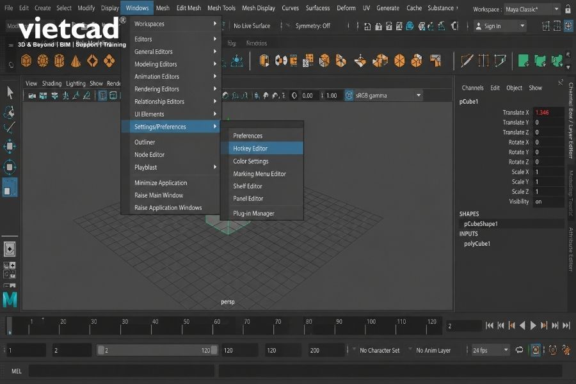This screenshot has height=384, width=576.
Task: Click the lock icon beside Workspace selector
Action: coord(568,9)
